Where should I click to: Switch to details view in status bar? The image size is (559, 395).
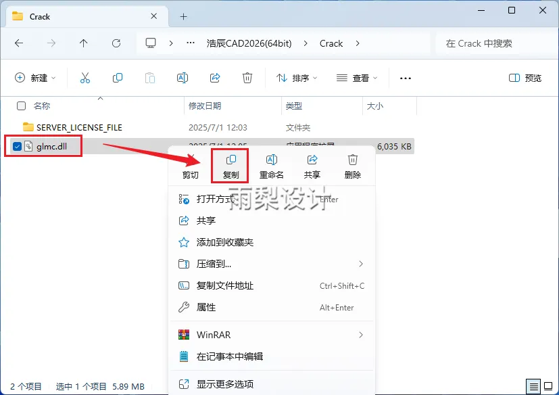[533, 386]
